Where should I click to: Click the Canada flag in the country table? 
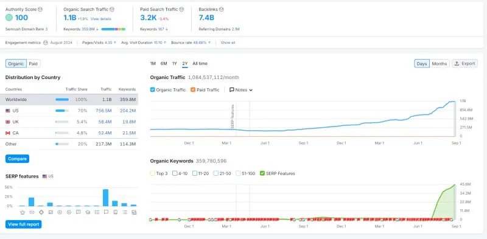8,133
